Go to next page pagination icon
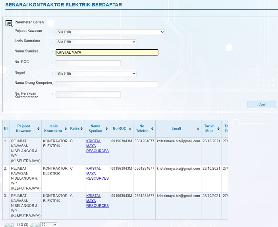 (x=32, y=225)
